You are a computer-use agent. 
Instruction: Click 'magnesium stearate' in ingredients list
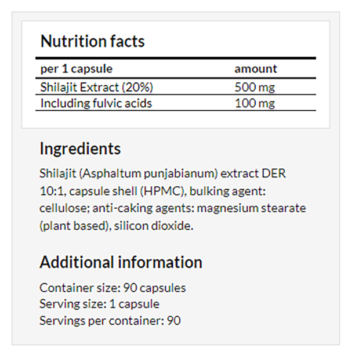(251, 208)
